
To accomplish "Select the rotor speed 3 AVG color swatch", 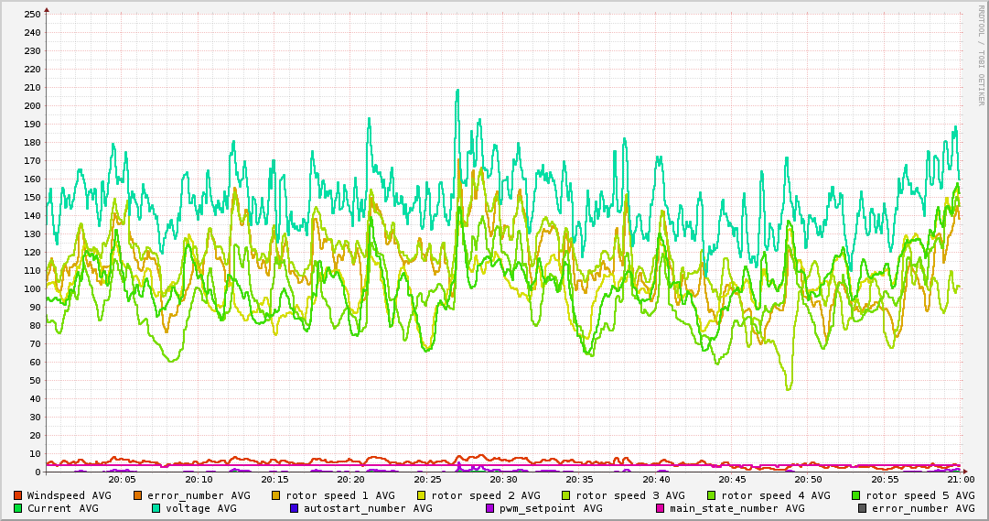I will tap(565, 495).
